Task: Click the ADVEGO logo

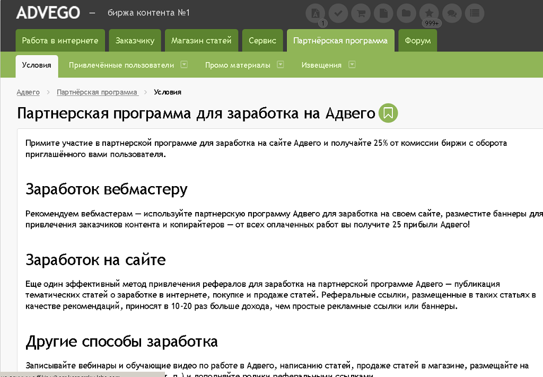Action: click(x=48, y=13)
